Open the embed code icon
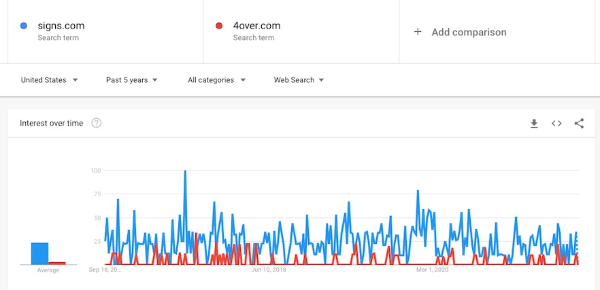600x290 pixels. click(x=556, y=124)
